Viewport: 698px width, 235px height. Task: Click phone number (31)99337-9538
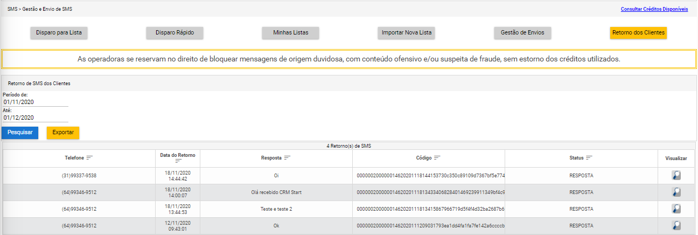79,176
